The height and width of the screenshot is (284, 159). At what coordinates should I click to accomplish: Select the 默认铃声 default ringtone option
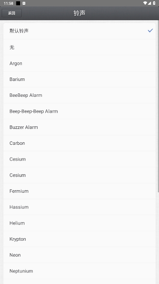click(79, 31)
